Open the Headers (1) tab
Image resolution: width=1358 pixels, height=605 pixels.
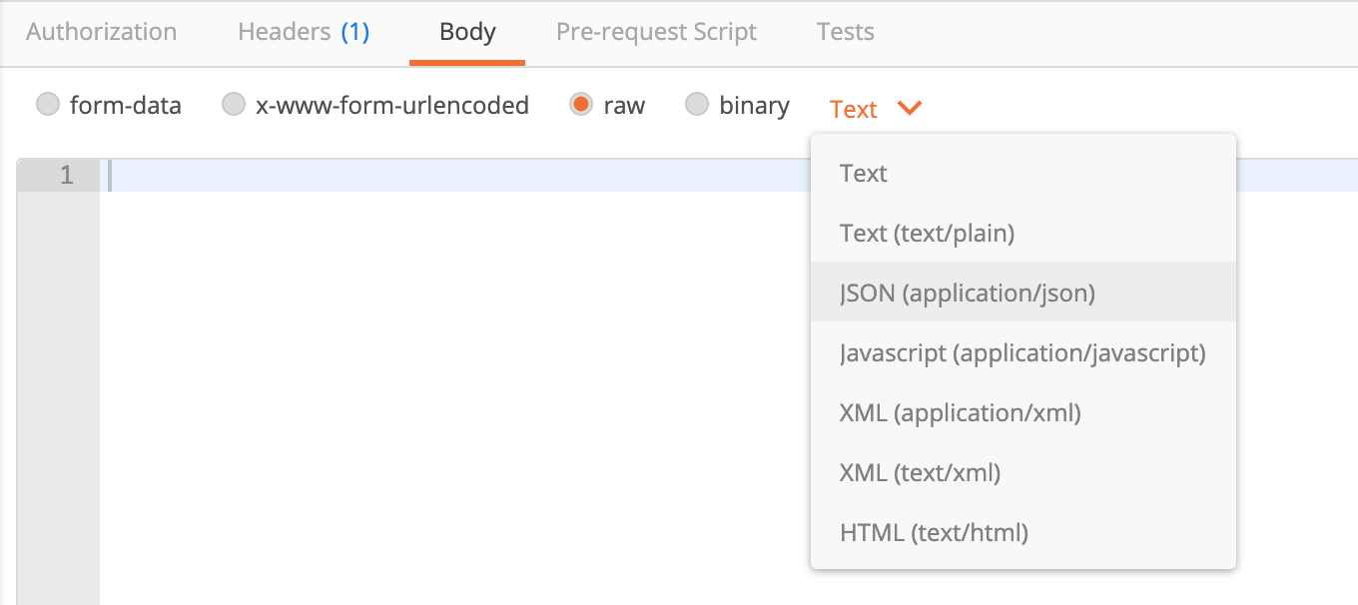click(304, 32)
